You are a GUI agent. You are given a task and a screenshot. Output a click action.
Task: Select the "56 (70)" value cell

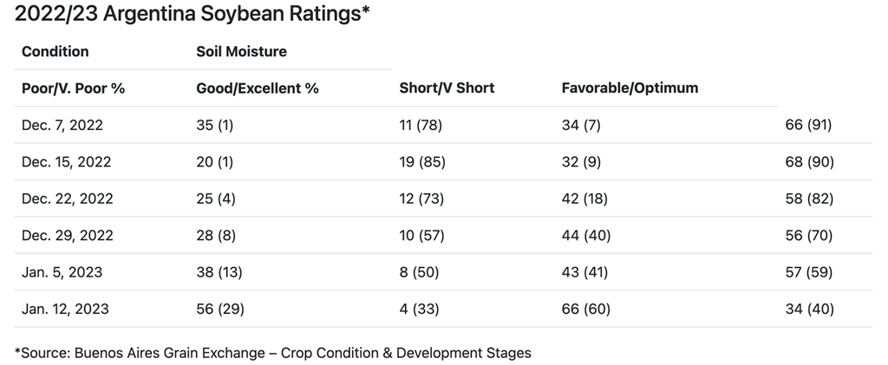(808, 235)
